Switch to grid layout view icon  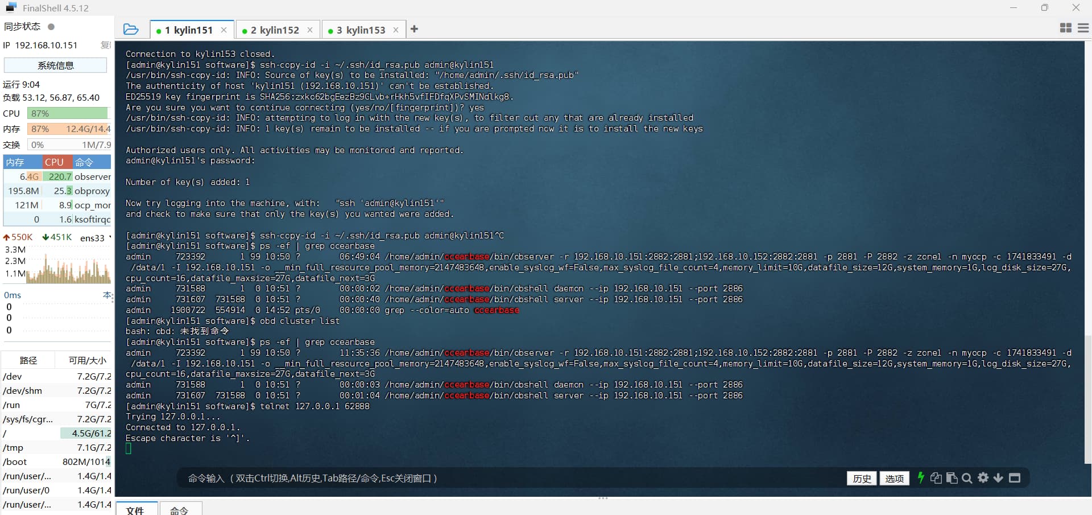tap(1066, 28)
